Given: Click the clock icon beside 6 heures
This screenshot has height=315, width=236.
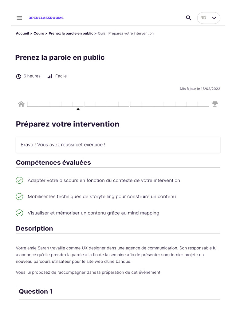Looking at the screenshot, I should click(18, 76).
